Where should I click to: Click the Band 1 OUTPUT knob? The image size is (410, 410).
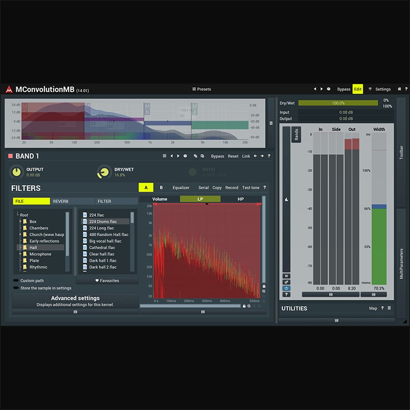tap(17, 172)
